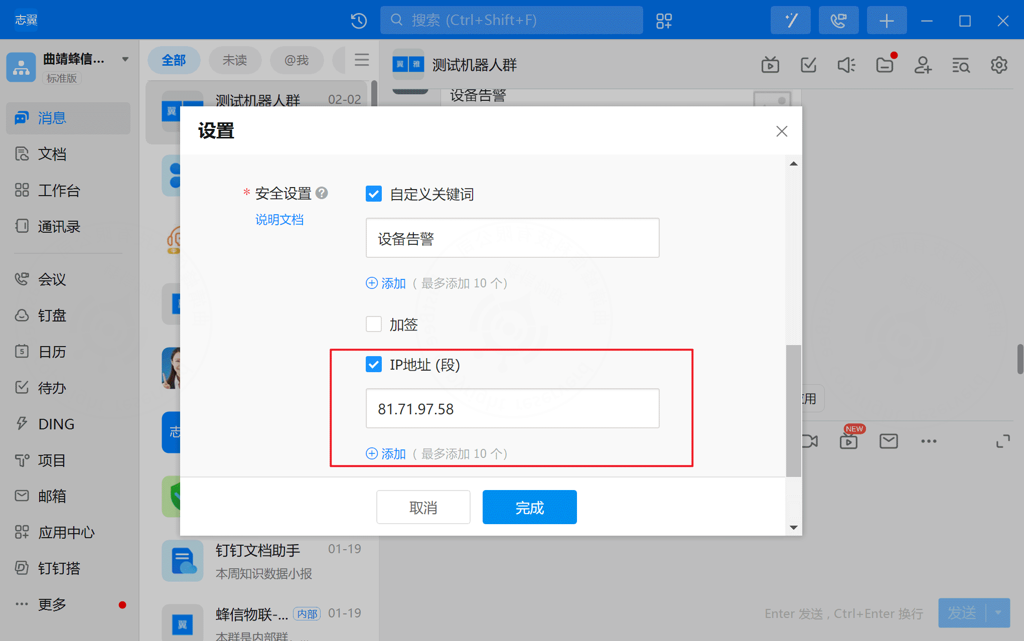
Task: Open the history clock icon in title bar
Action: click(x=359, y=21)
